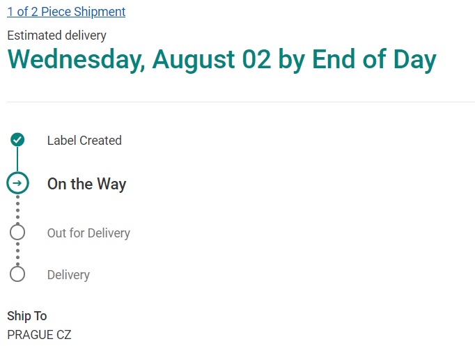
Task: Click the green Label Created checkmark icon
Action: (17, 140)
